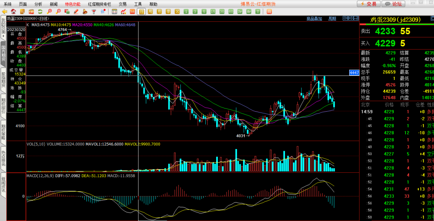
Task: Open the 特色功能 menu
Action: 73,4
